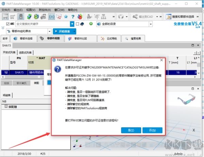This screenshot has height=157, width=204.
Task: Open the full-text search keyword dropdown arrow
Action: point(72,24)
